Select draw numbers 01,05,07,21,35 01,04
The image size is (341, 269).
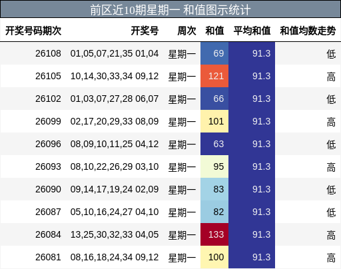click(115, 53)
